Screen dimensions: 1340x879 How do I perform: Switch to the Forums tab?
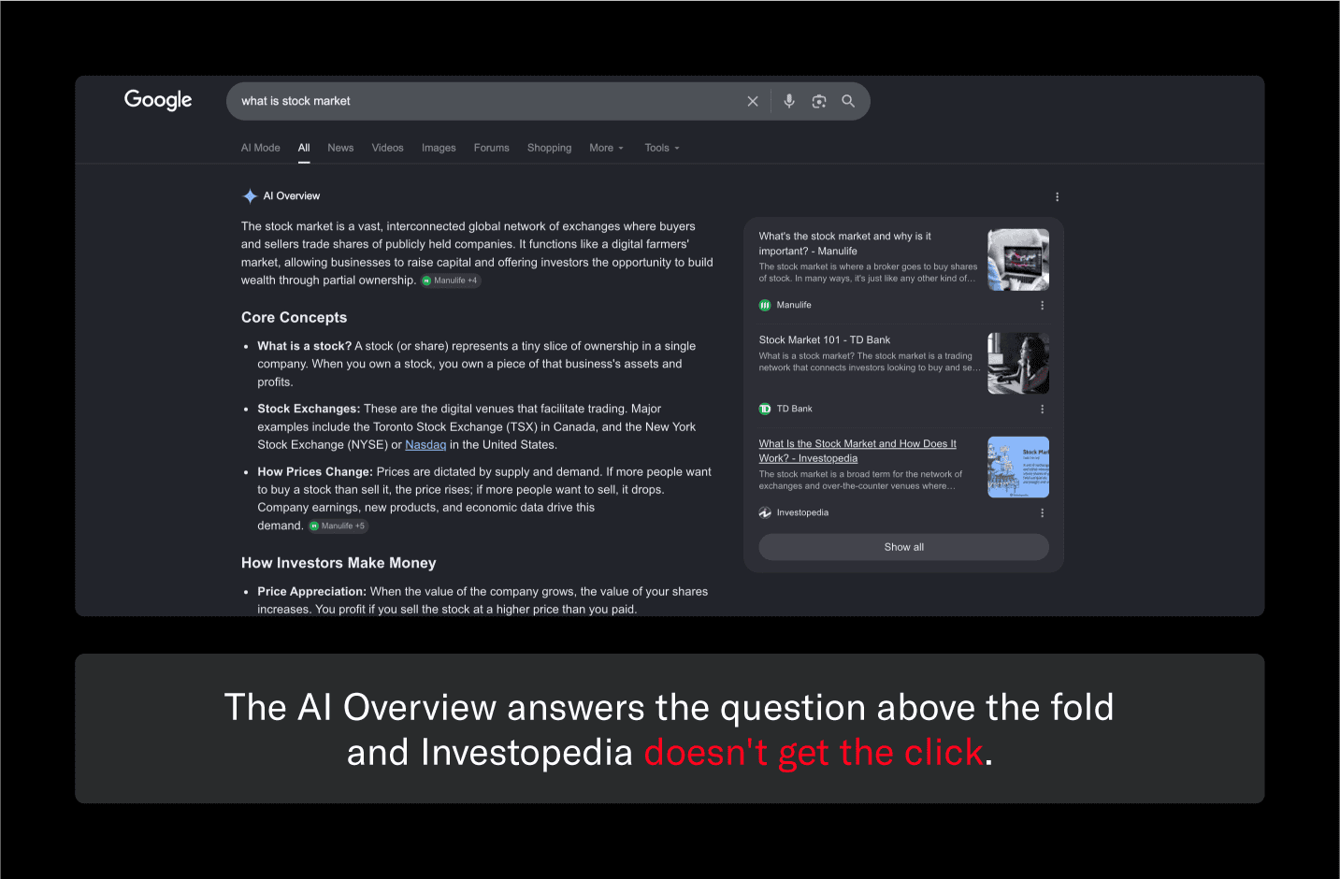click(492, 148)
